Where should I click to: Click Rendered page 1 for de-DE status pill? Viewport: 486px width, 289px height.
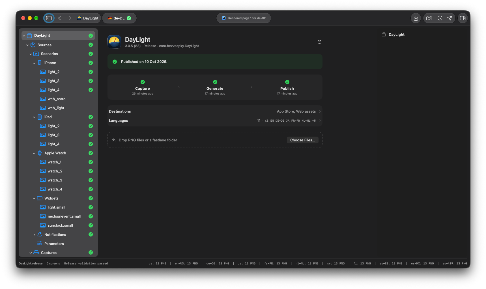coord(244,18)
